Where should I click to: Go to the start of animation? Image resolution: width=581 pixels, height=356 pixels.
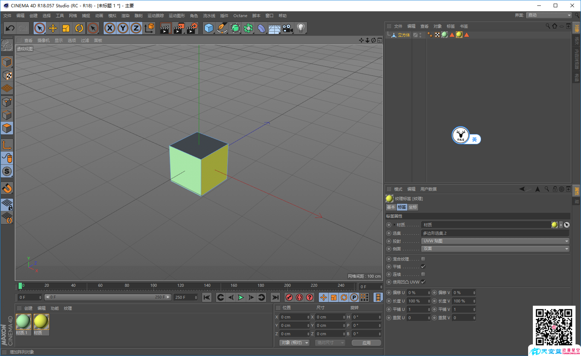coord(207,297)
